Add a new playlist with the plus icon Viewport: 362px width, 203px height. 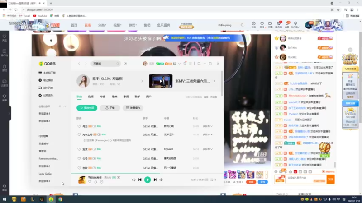(x=60, y=106)
